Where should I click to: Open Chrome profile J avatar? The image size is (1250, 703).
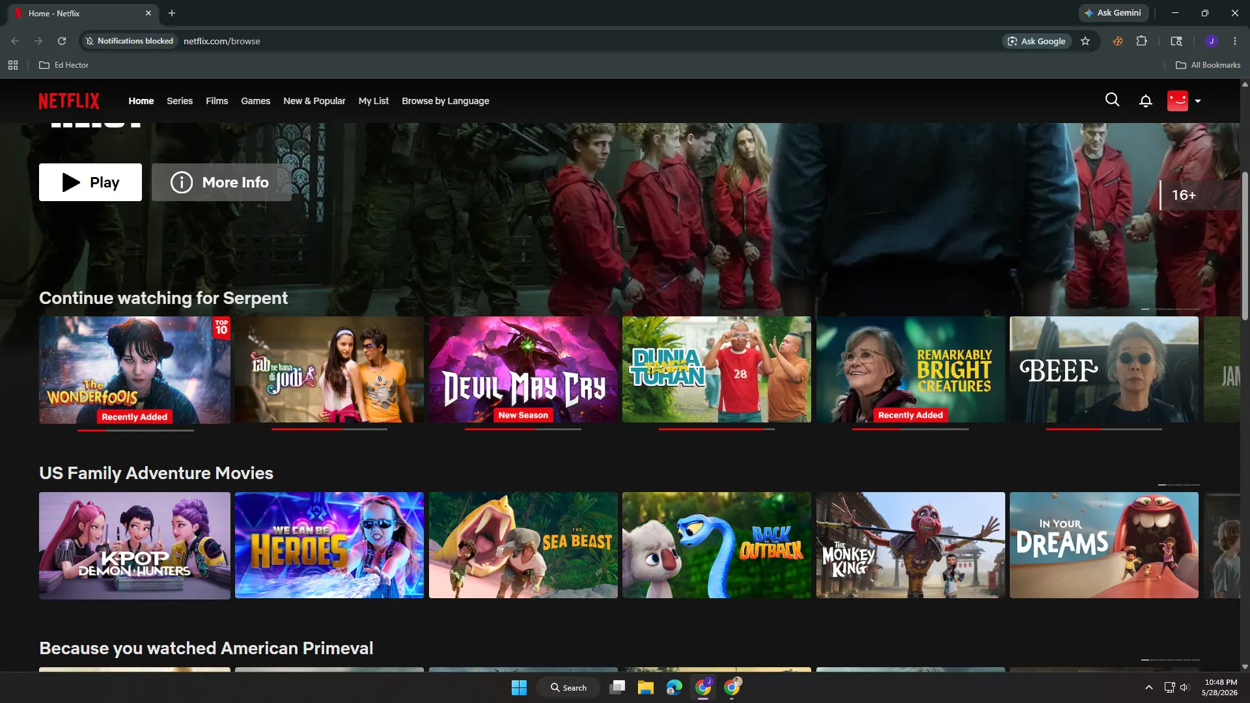pos(1212,41)
